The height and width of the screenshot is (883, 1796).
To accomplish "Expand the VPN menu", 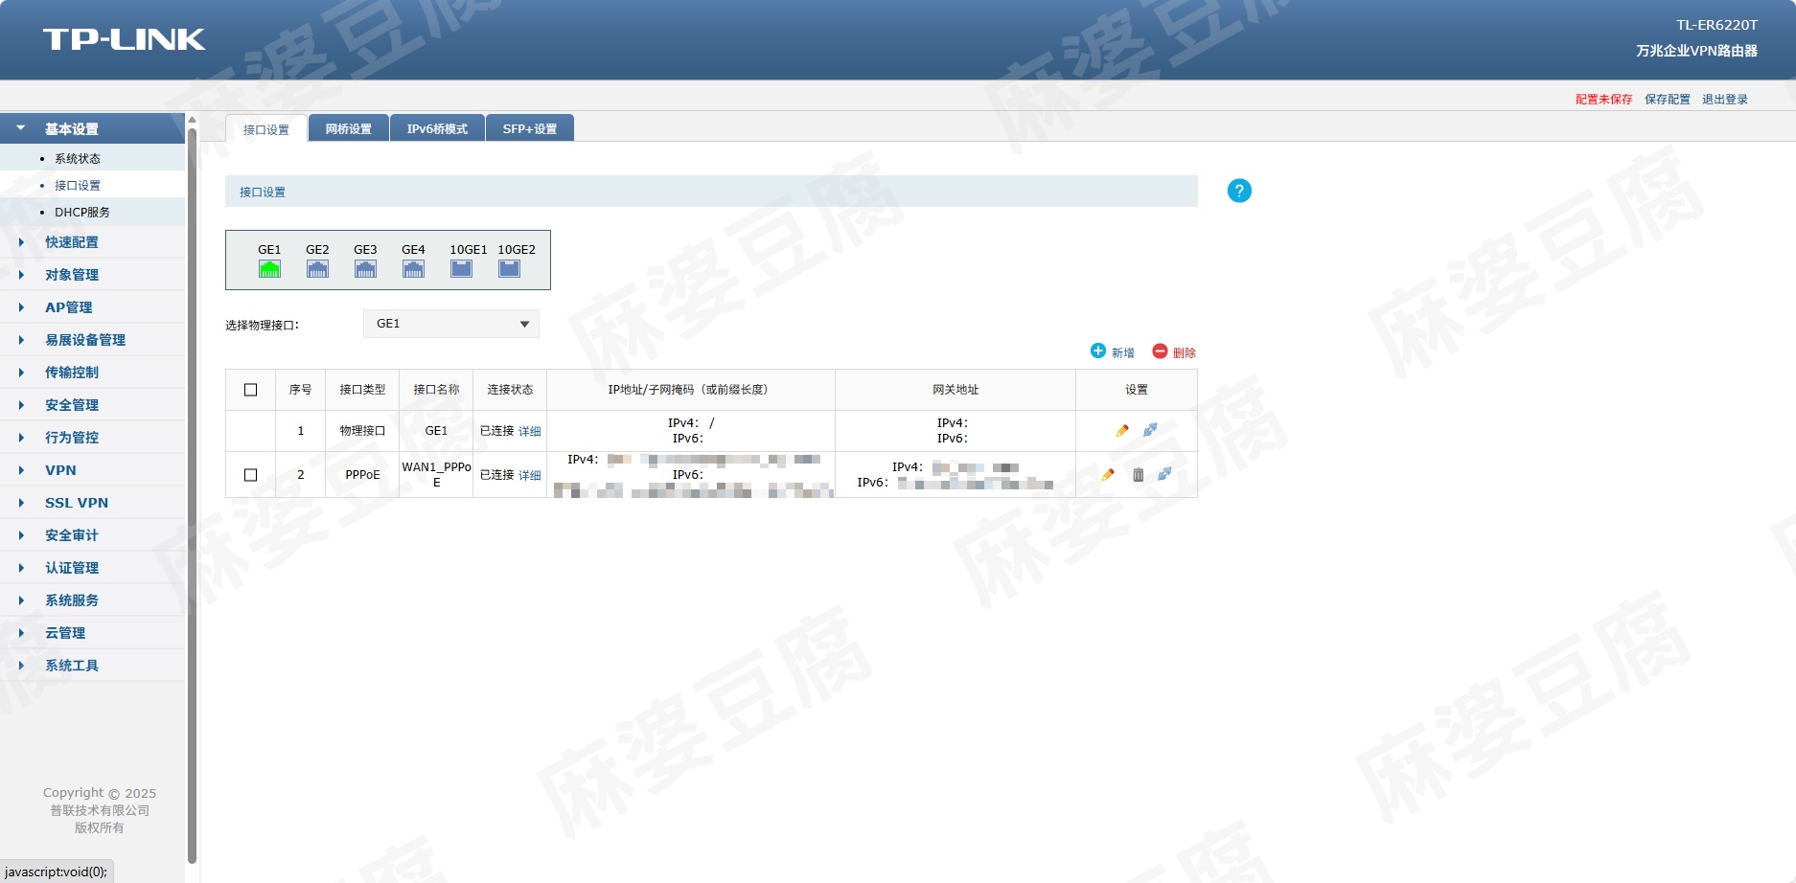I will [x=92, y=470].
